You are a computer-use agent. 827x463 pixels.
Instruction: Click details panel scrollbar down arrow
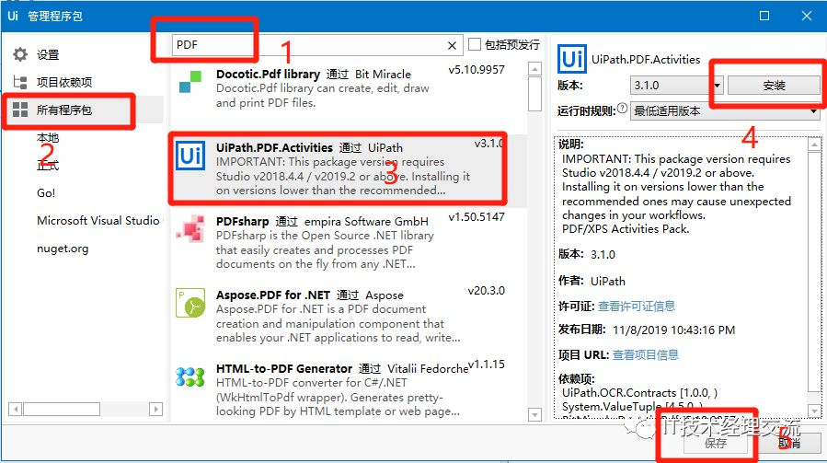814,411
